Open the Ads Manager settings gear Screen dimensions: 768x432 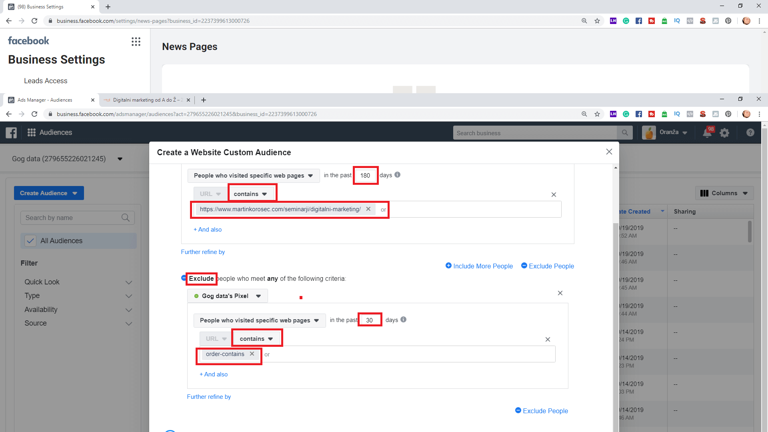[x=724, y=133]
